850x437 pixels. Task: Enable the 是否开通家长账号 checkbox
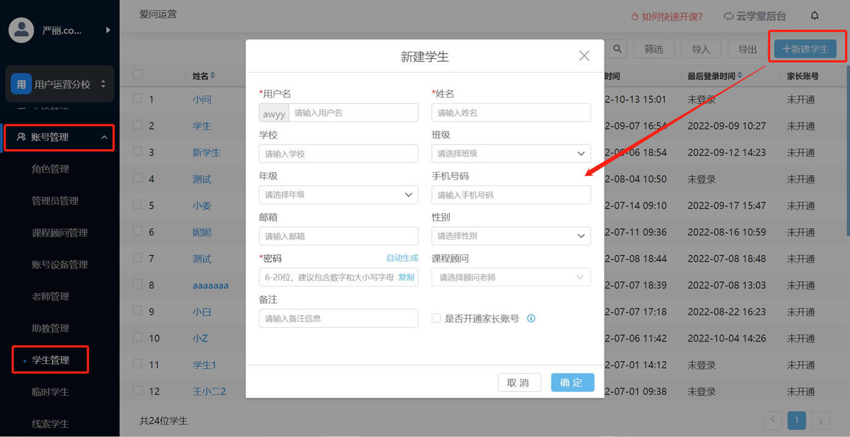[436, 319]
